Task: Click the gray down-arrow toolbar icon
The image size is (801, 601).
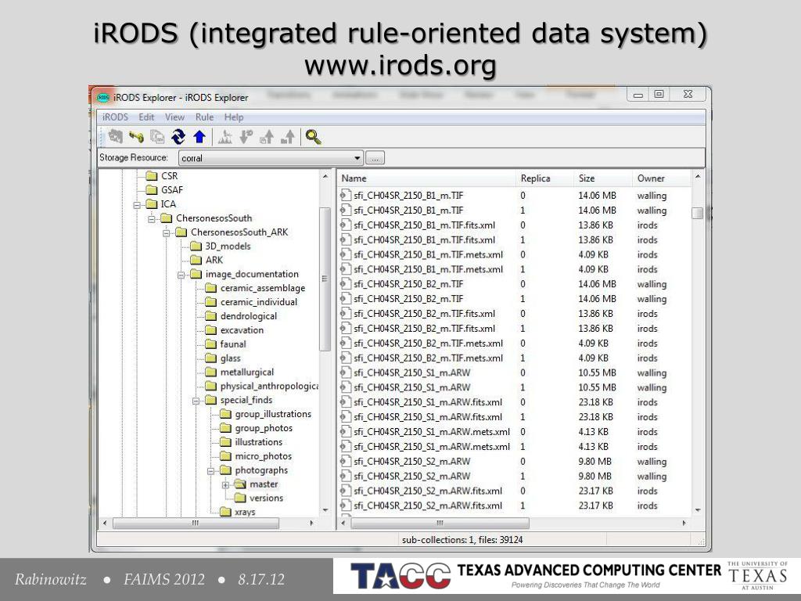Action: pyautogui.click(x=246, y=137)
